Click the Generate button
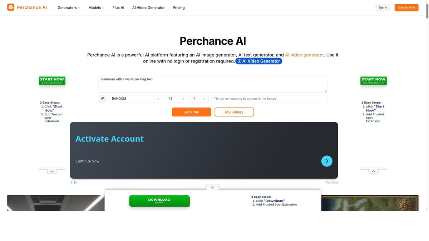The height and width of the screenshot is (241, 429). pos(191,112)
